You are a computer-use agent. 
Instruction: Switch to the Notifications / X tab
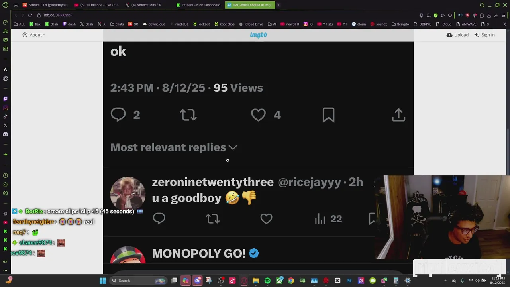click(x=146, y=5)
